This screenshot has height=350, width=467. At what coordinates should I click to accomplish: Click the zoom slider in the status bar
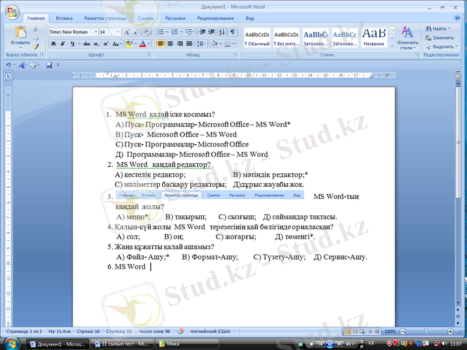[426, 331]
